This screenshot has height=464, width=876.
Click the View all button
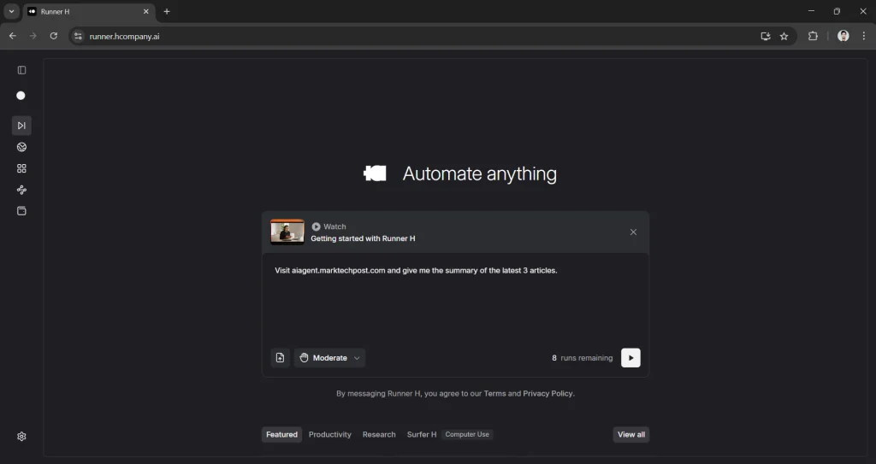tap(631, 434)
